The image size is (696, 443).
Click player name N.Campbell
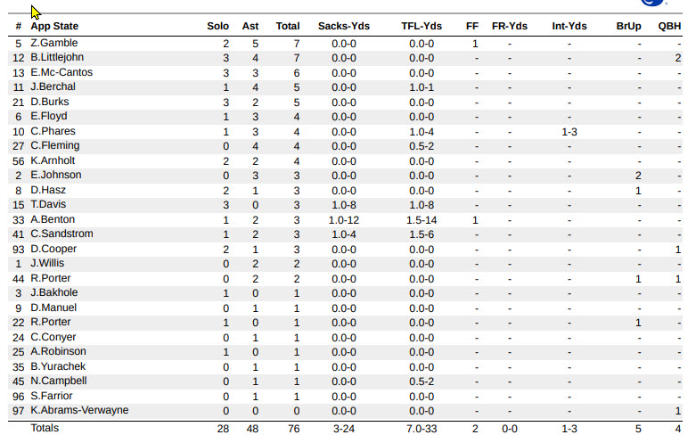coord(58,381)
